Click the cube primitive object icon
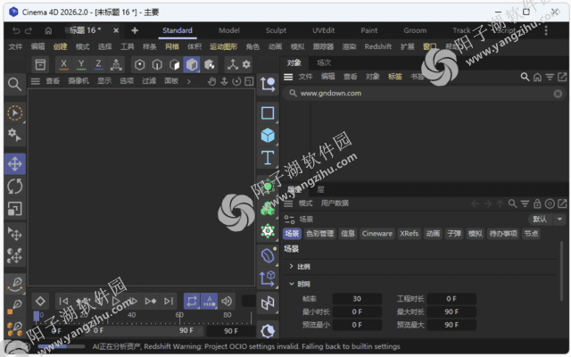This screenshot has height=357, width=571. click(268, 136)
